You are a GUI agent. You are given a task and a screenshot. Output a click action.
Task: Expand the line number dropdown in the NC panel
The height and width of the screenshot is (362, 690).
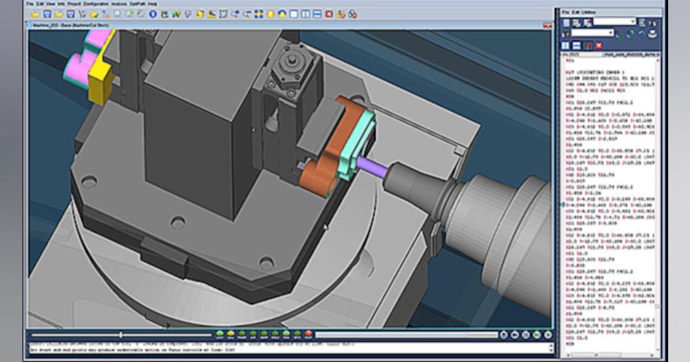[x=611, y=33]
